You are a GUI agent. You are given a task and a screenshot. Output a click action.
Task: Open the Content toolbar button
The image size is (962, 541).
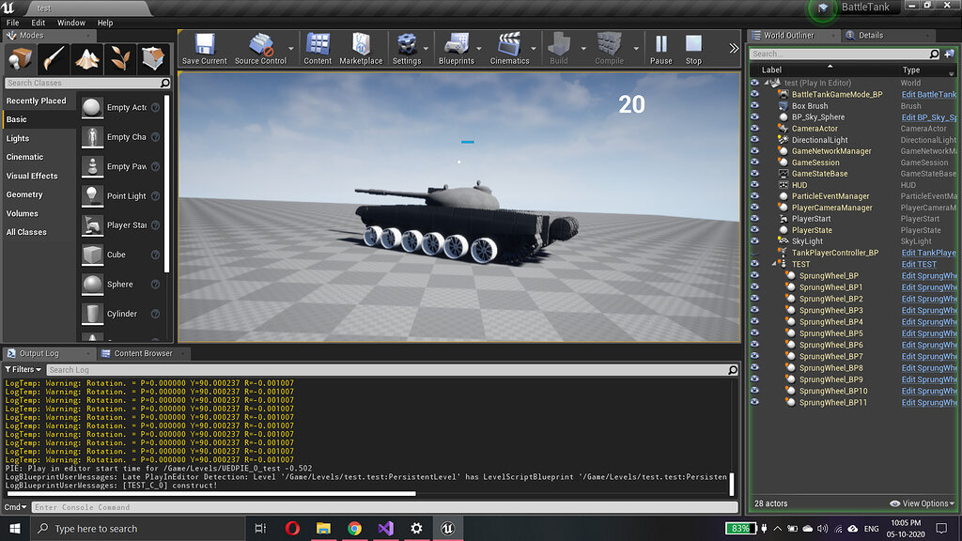pyautogui.click(x=318, y=45)
